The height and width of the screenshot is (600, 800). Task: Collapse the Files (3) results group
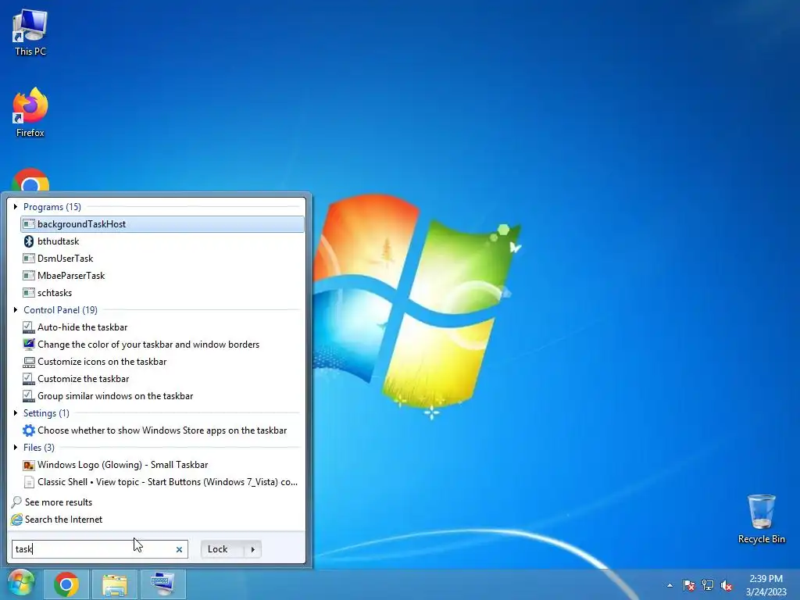click(x=16, y=448)
